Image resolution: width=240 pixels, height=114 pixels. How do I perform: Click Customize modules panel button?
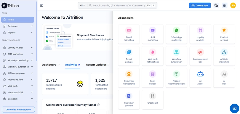pos(18,110)
